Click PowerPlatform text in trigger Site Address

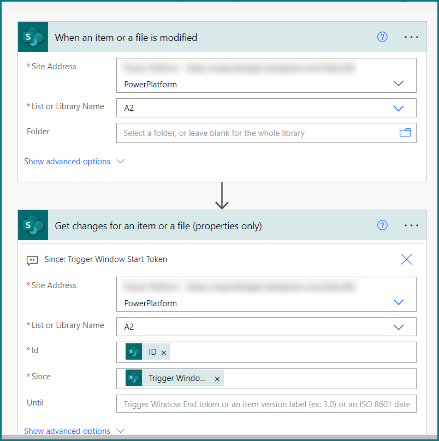coord(151,85)
